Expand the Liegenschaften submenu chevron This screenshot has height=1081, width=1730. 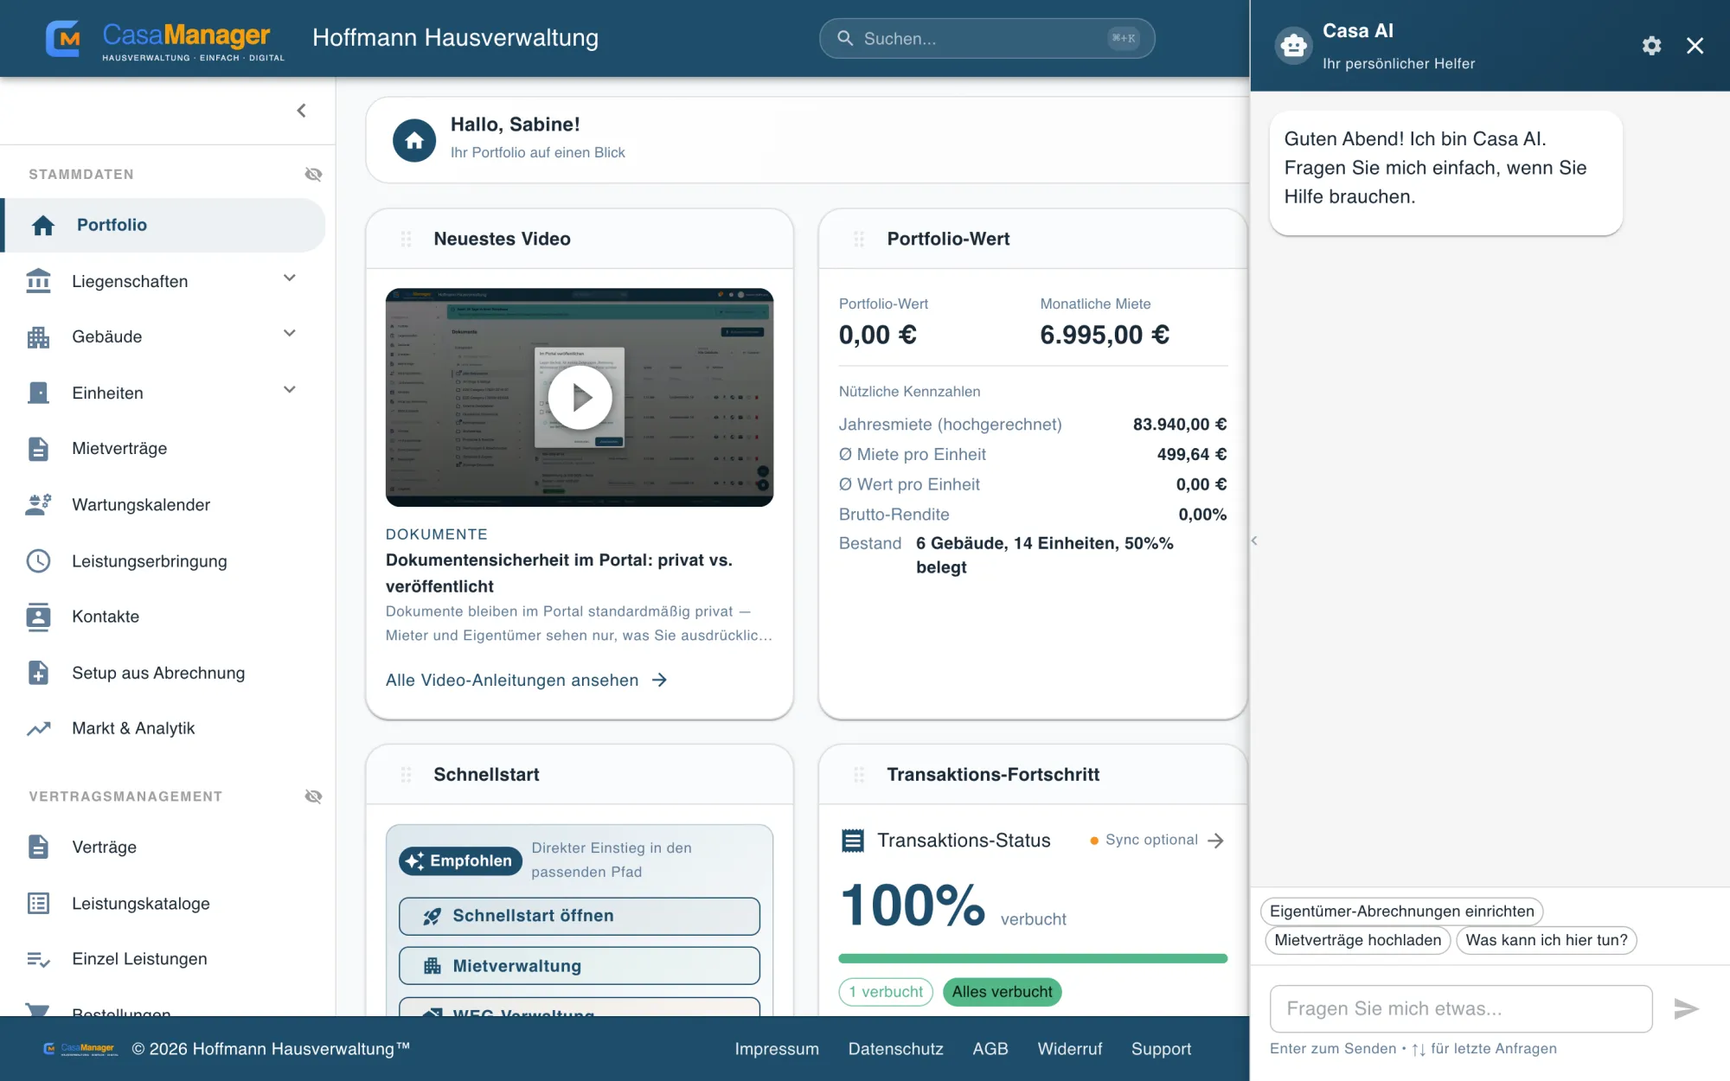coord(290,278)
